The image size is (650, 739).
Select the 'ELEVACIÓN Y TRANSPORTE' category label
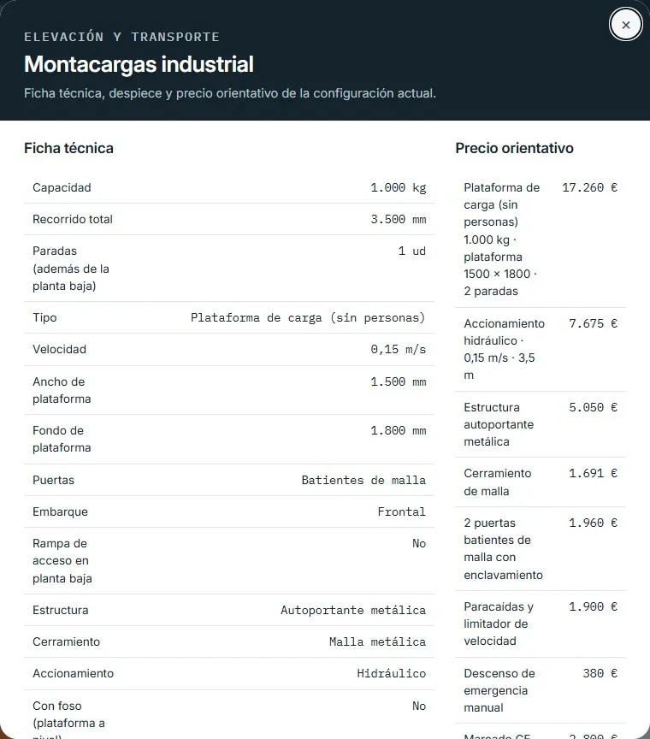point(121,37)
